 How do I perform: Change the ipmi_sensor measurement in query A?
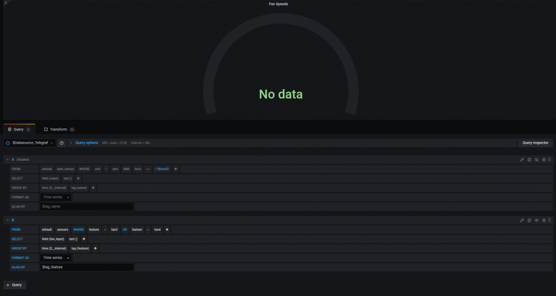point(66,169)
